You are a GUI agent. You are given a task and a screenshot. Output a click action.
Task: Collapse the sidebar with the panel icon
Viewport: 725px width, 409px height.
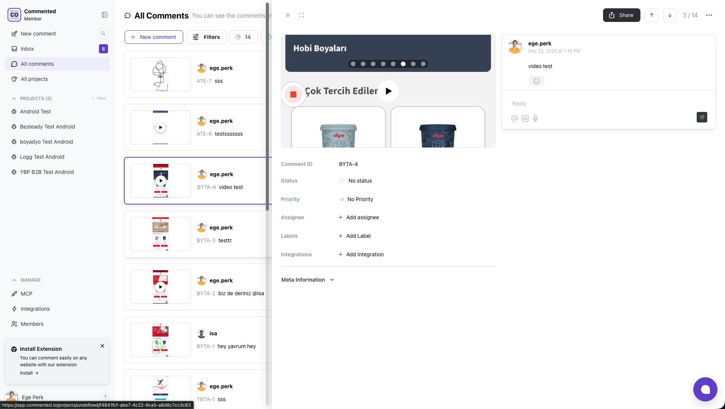click(x=105, y=15)
